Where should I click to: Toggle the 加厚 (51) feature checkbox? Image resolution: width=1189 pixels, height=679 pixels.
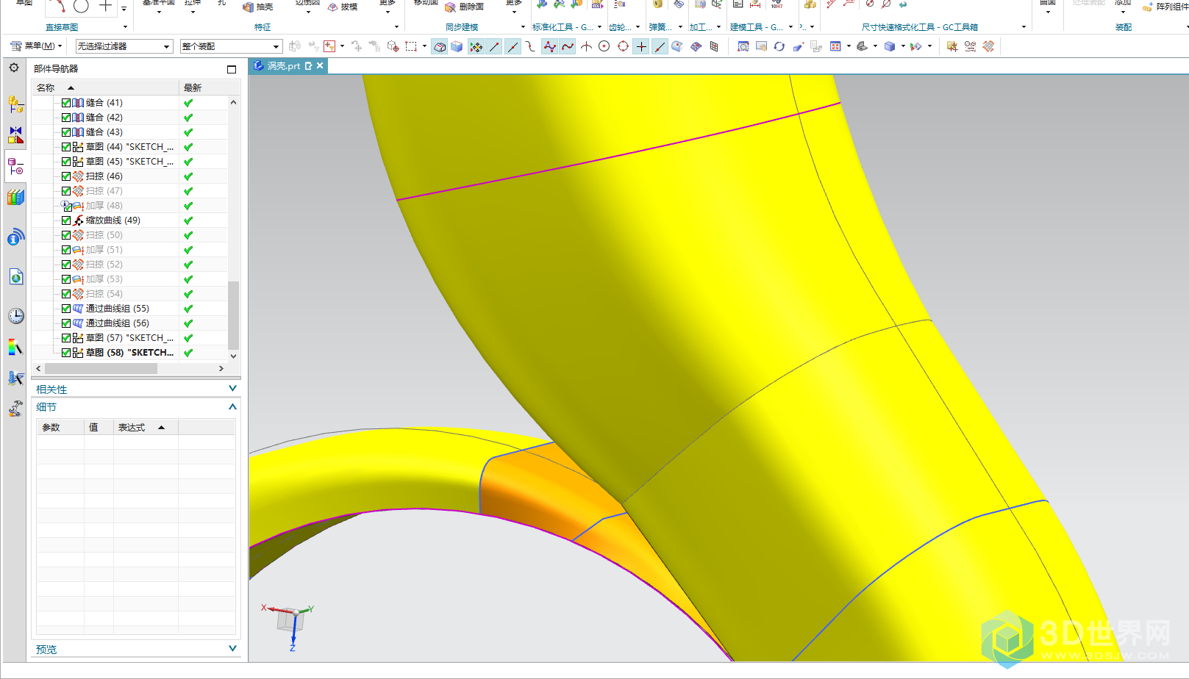66,250
